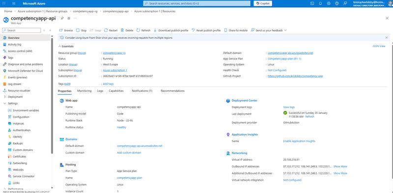The width and height of the screenshot is (393, 193).
Task: Delete the web app
Action: pos(127,30)
